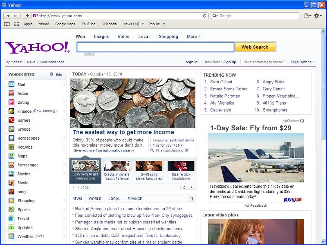This screenshot has height=245, width=327.
Task: Click the Google Maps bookmark
Action: [x=65, y=24]
